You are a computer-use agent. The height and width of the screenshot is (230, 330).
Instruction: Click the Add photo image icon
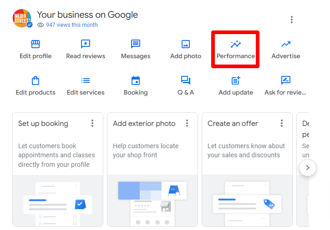[186, 44]
